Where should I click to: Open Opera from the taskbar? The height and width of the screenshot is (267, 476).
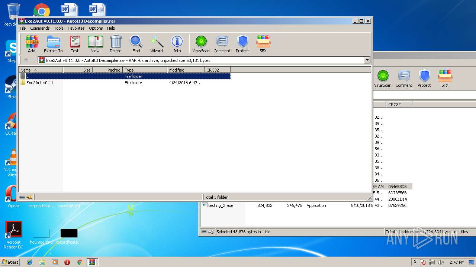point(67,262)
